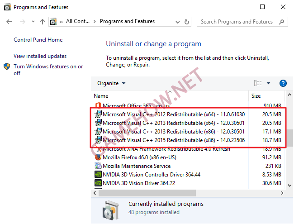The height and width of the screenshot is (224, 294).
Task: Open Control Panel Home link
Action: coord(38,40)
